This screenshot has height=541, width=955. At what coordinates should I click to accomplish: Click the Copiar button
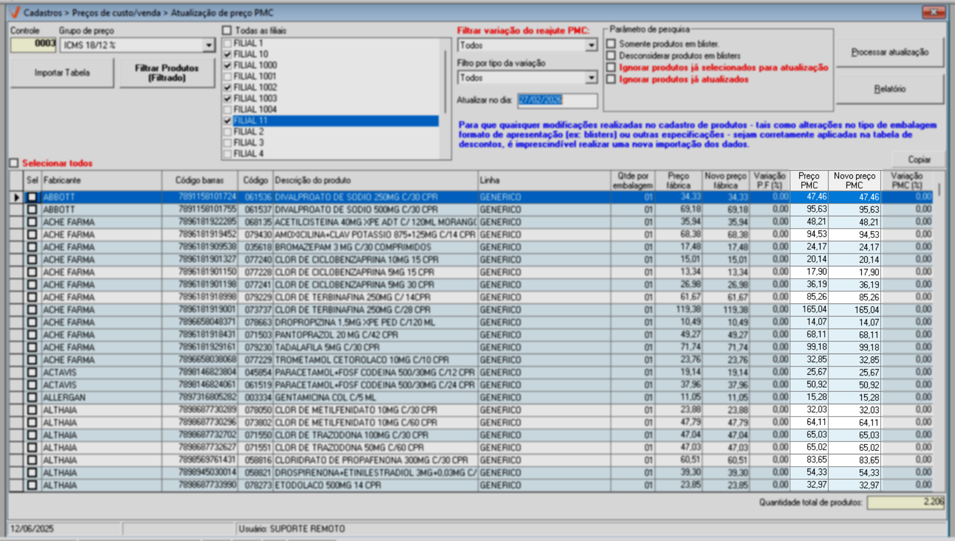918,160
